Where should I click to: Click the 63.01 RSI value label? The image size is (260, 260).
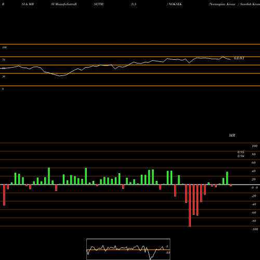click(239, 58)
